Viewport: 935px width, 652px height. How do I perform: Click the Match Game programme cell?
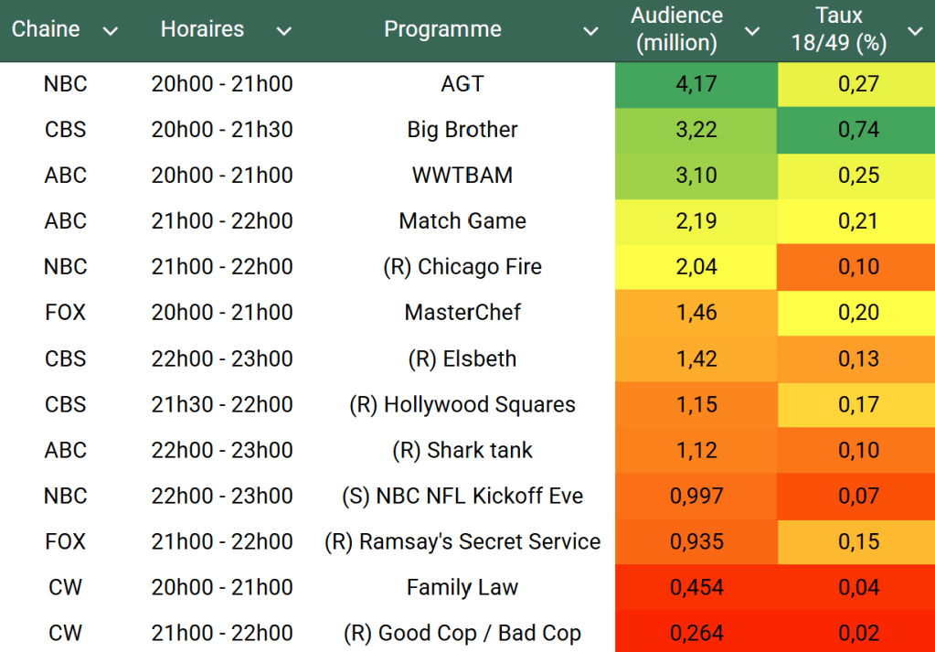pos(462,221)
